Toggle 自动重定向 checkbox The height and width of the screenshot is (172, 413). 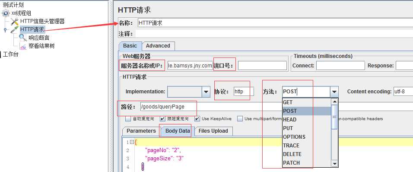(x=128, y=119)
